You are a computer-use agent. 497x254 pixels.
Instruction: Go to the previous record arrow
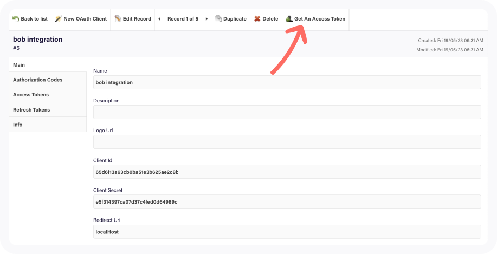159,19
